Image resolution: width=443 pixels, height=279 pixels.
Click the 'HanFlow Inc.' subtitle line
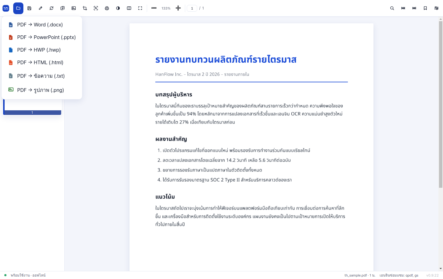(202, 74)
